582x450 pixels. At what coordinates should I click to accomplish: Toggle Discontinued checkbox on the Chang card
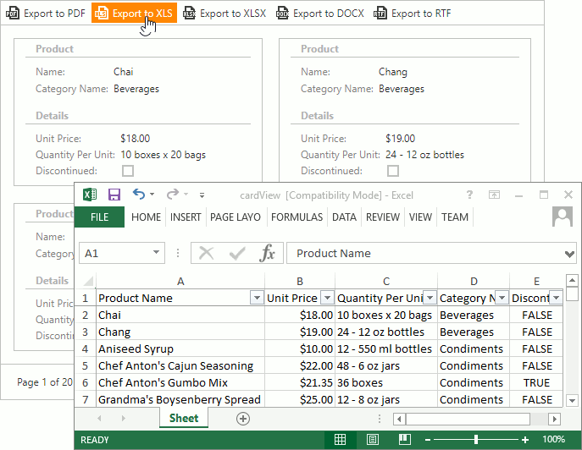tap(393, 171)
